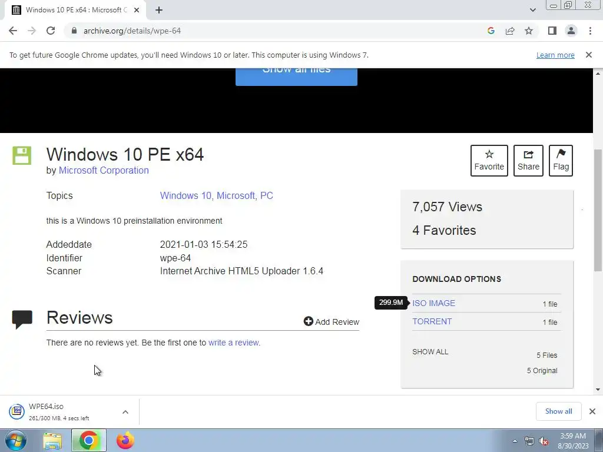Viewport: 603px width, 452px height.
Task: View site security padlock info
Action: click(x=74, y=31)
